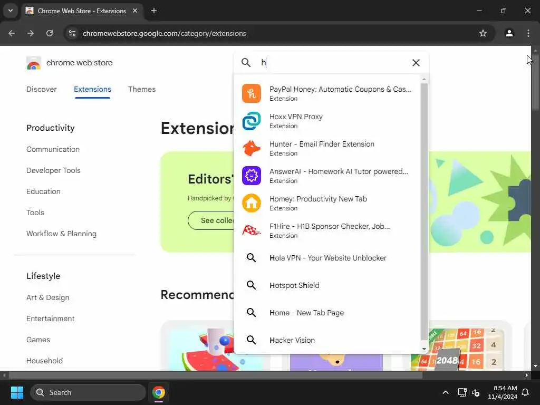Open a new browser tab

[154, 11]
